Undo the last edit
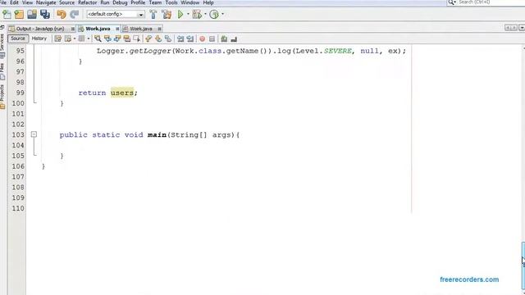 click(62, 15)
